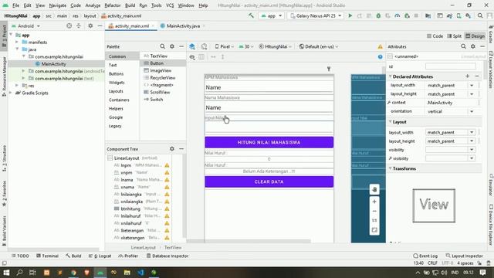Open the Galaxy Nexus API 25 device dropdown
The width and height of the screenshot is (494, 278).
(316, 15)
